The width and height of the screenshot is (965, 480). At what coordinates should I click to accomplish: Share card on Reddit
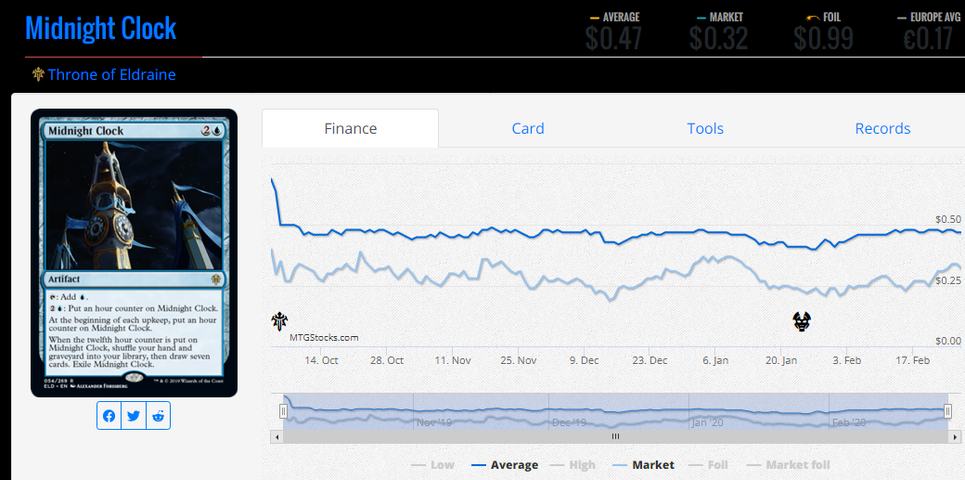tap(158, 416)
